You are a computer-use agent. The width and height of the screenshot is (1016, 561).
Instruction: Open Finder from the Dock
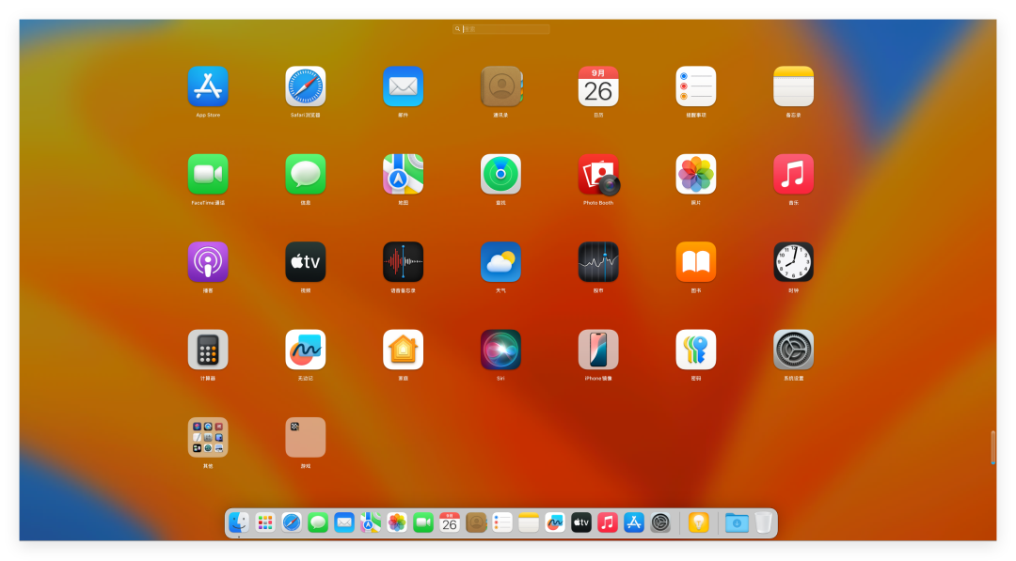coord(239,522)
